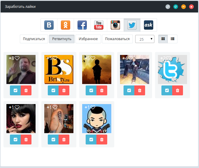Confirm the cartoon gunman card task
This screenshot has height=168, width=199.
(91, 140)
